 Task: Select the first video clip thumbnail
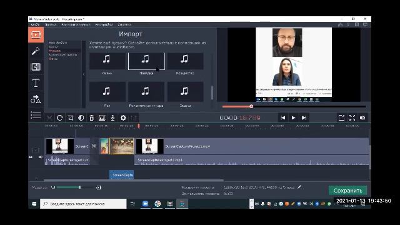[x=60, y=146]
